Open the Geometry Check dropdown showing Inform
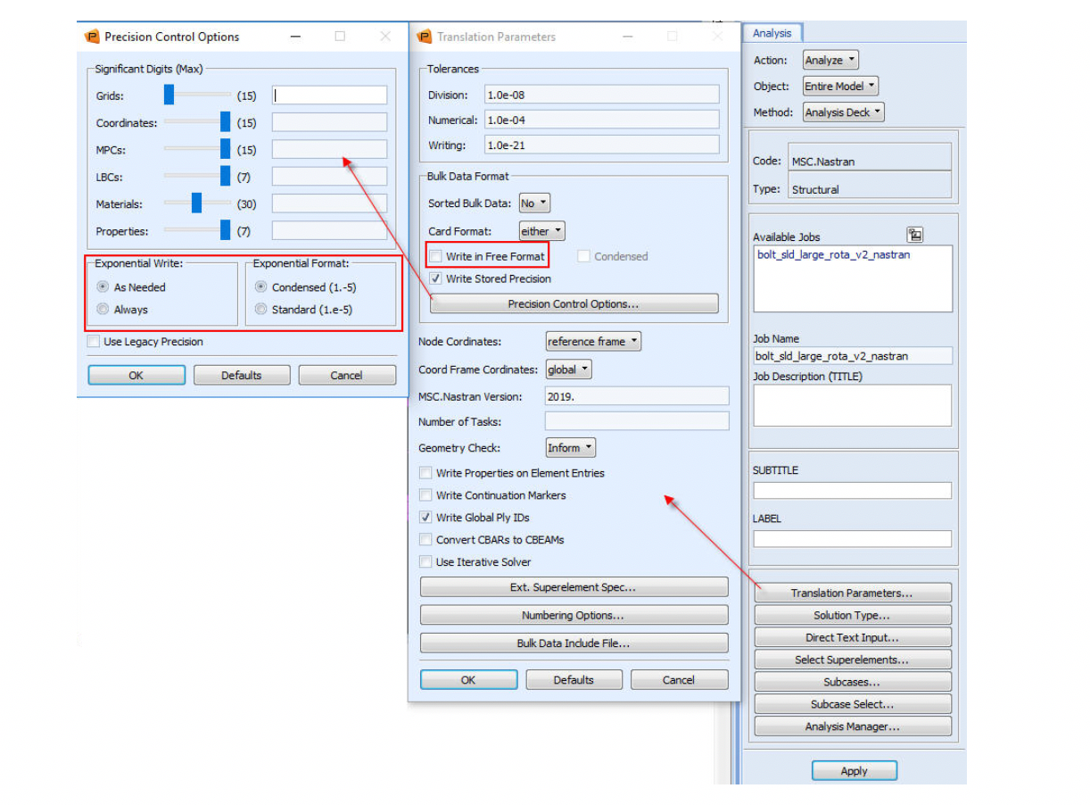 [x=569, y=447]
